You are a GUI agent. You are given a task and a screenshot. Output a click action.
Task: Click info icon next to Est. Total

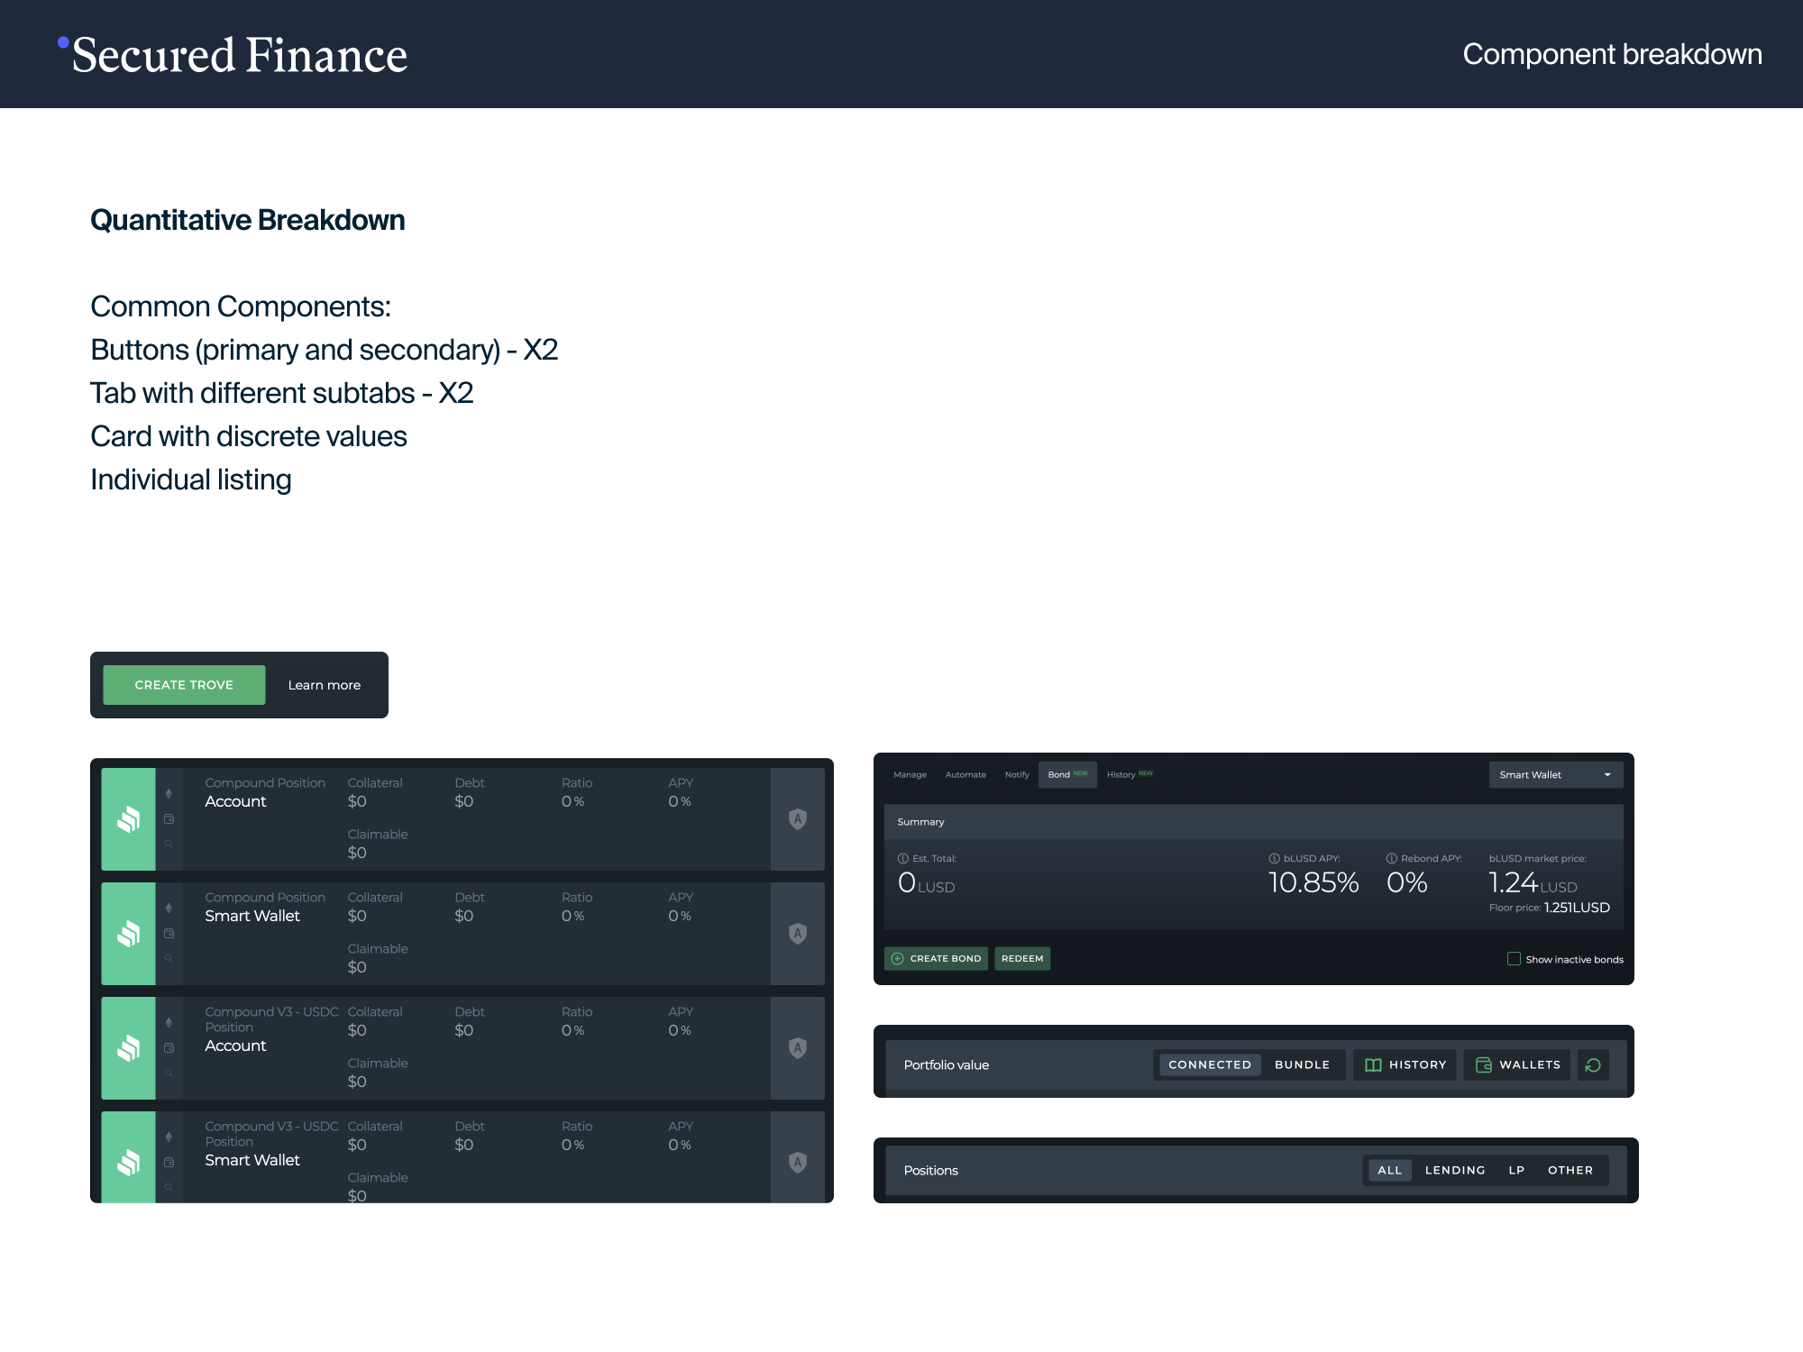pos(903,859)
